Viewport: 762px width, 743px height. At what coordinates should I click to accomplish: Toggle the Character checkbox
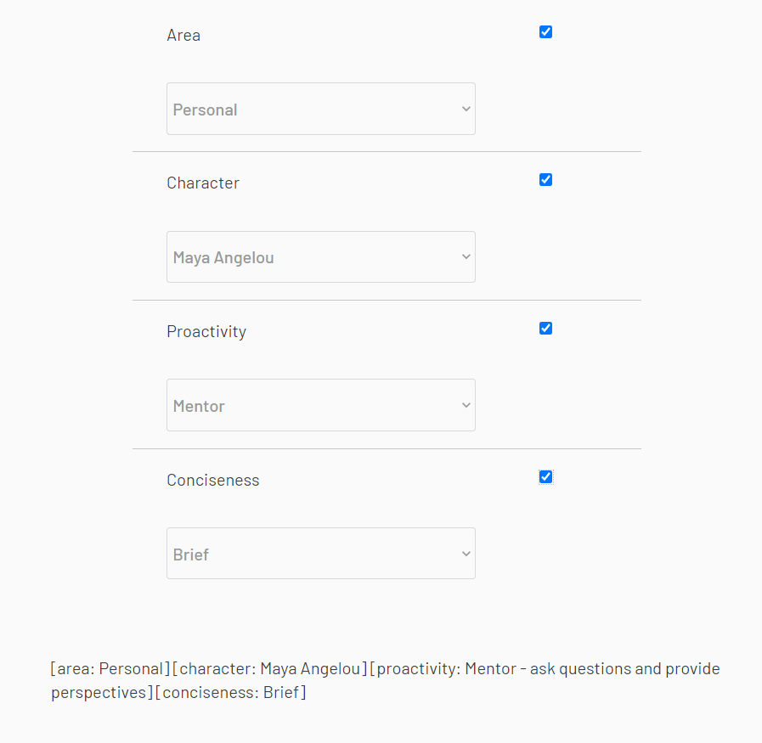pos(545,180)
